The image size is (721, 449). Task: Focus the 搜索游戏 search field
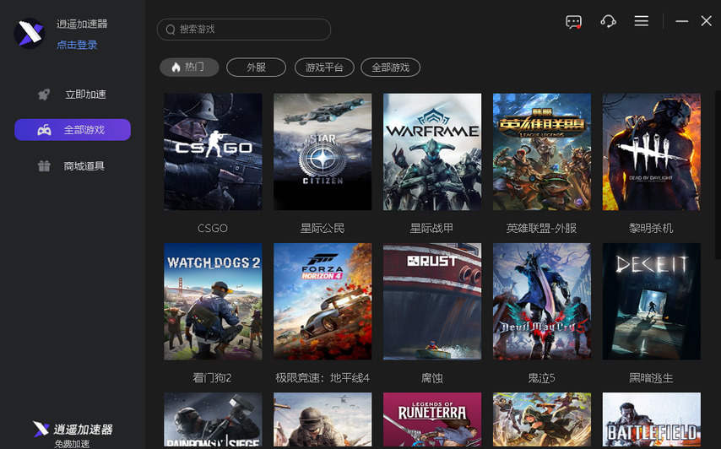[x=244, y=30]
